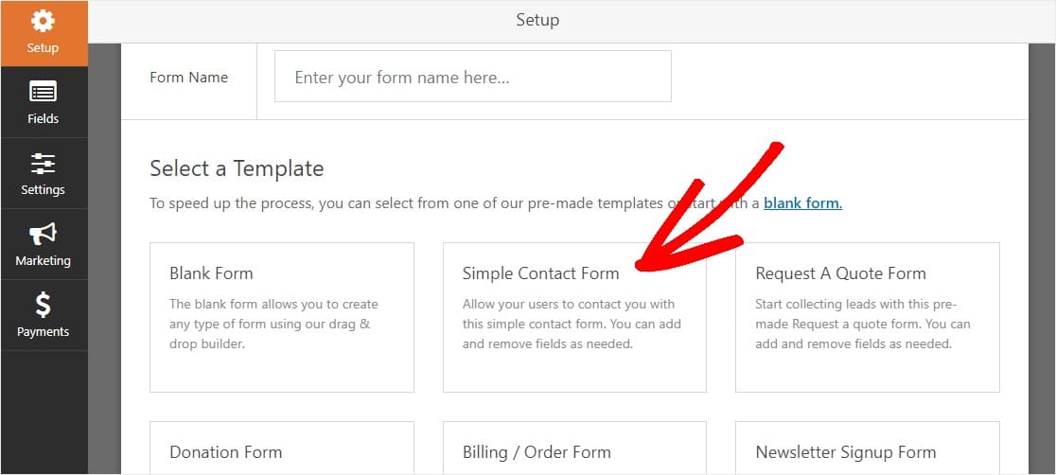Viewport: 1056px width, 475px height.
Task: Click the Request A Quote Form description text
Action: pos(863,324)
